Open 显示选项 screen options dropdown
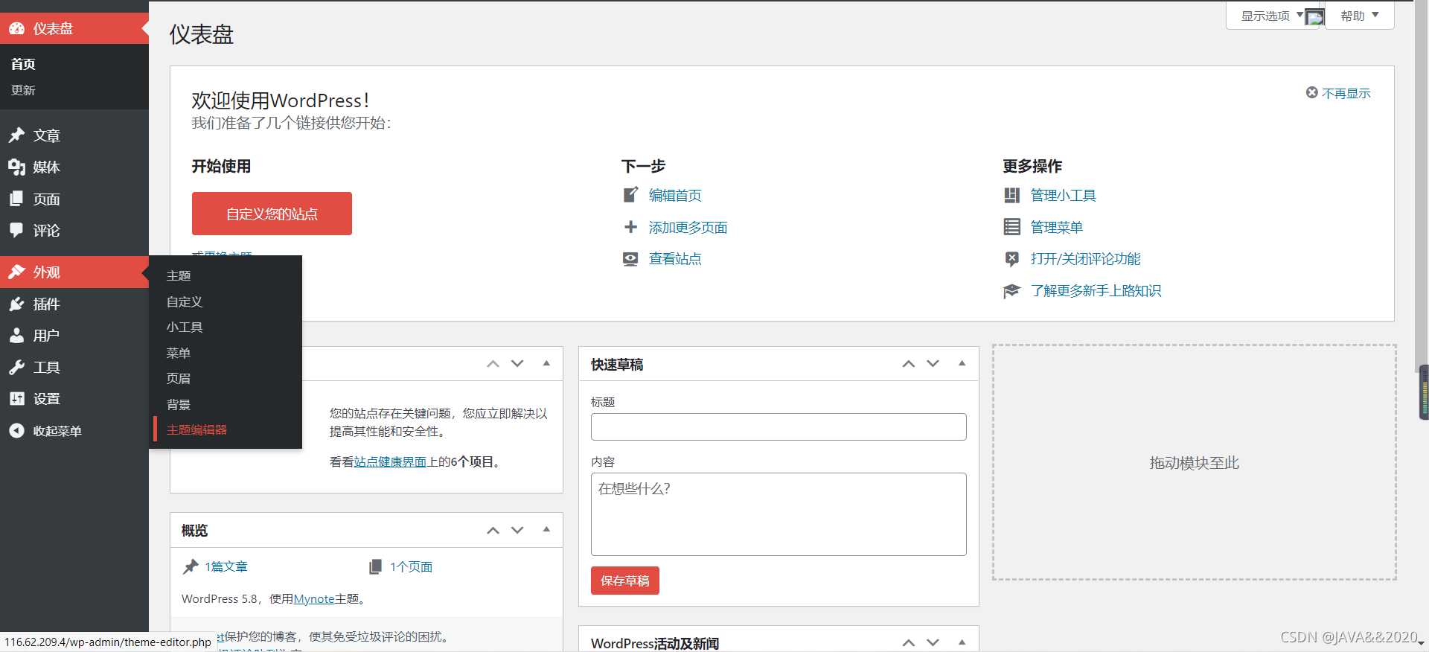The height and width of the screenshot is (652, 1429). tap(1271, 16)
